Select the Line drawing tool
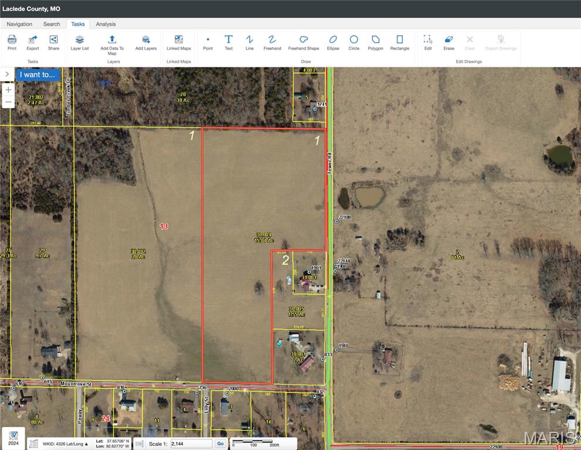Screen dimensions: 581x450 (x=249, y=41)
